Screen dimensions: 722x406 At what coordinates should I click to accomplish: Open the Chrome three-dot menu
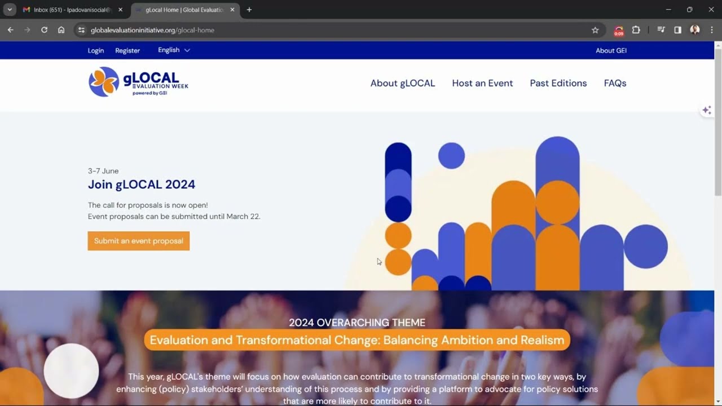point(712,30)
